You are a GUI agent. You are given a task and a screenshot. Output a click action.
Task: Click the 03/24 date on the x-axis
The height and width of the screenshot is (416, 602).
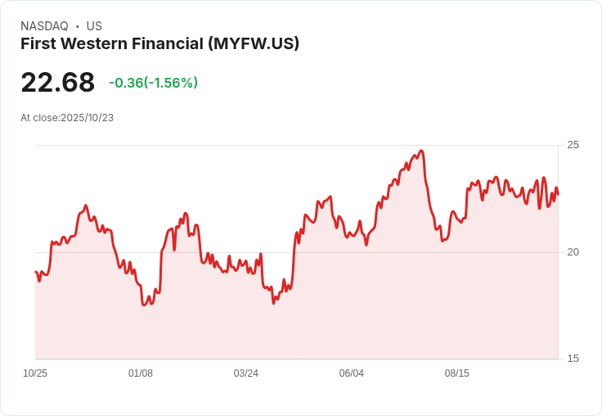(x=246, y=373)
